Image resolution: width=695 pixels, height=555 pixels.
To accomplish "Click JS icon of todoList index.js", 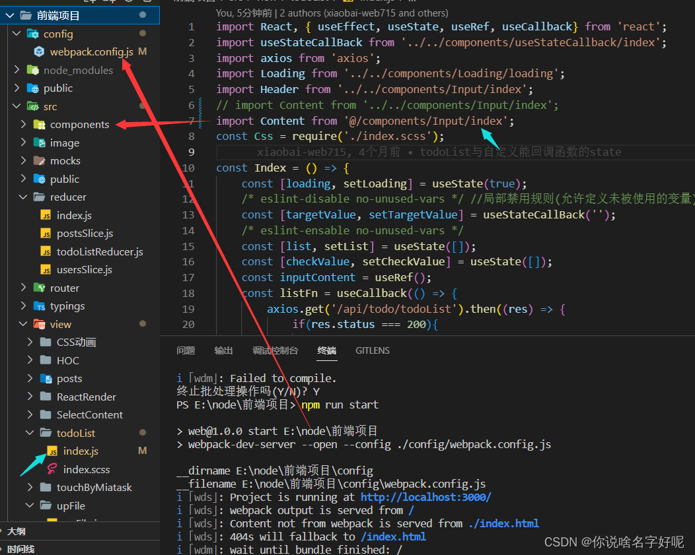I will coord(52,451).
